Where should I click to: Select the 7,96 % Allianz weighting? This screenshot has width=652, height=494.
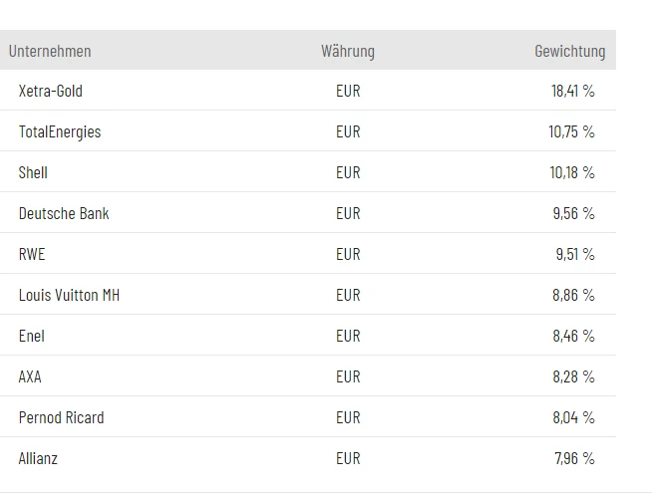click(573, 458)
